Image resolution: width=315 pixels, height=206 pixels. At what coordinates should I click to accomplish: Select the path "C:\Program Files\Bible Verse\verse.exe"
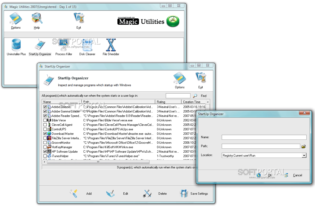pos(108,120)
